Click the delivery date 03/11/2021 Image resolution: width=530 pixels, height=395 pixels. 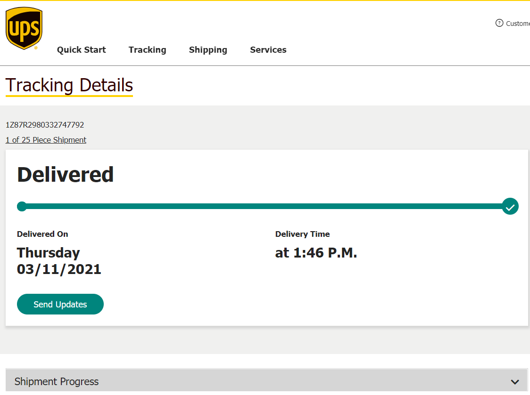[x=59, y=269]
